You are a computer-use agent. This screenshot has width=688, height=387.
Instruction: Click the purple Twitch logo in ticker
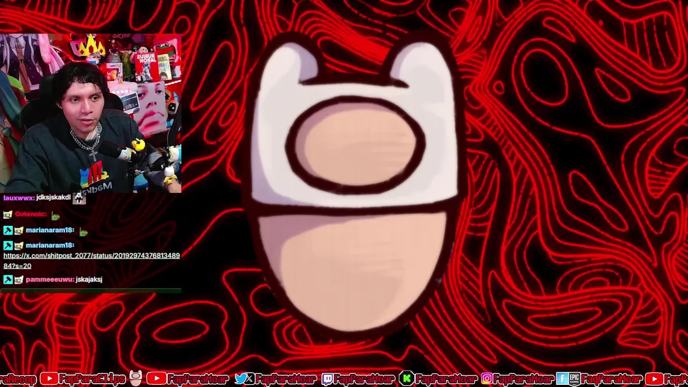pos(327,379)
